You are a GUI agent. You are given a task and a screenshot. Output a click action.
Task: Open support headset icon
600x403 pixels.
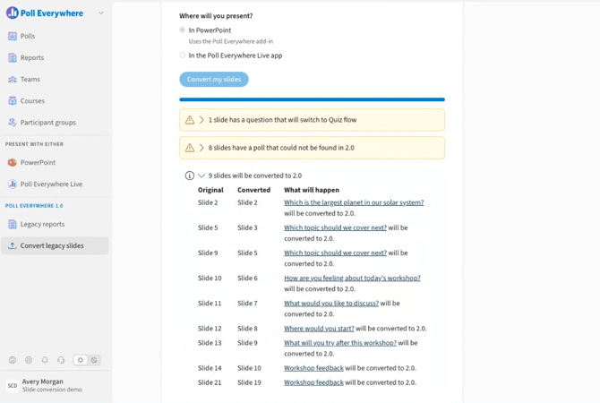61,360
